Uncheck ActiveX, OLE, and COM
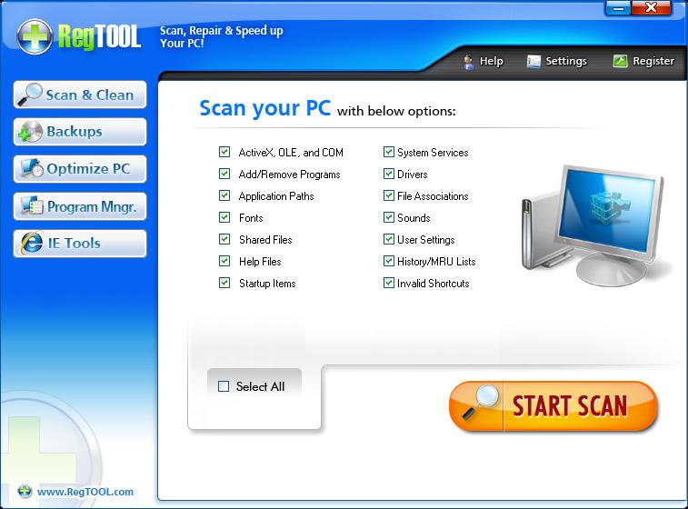The width and height of the screenshot is (688, 509). pyautogui.click(x=224, y=153)
